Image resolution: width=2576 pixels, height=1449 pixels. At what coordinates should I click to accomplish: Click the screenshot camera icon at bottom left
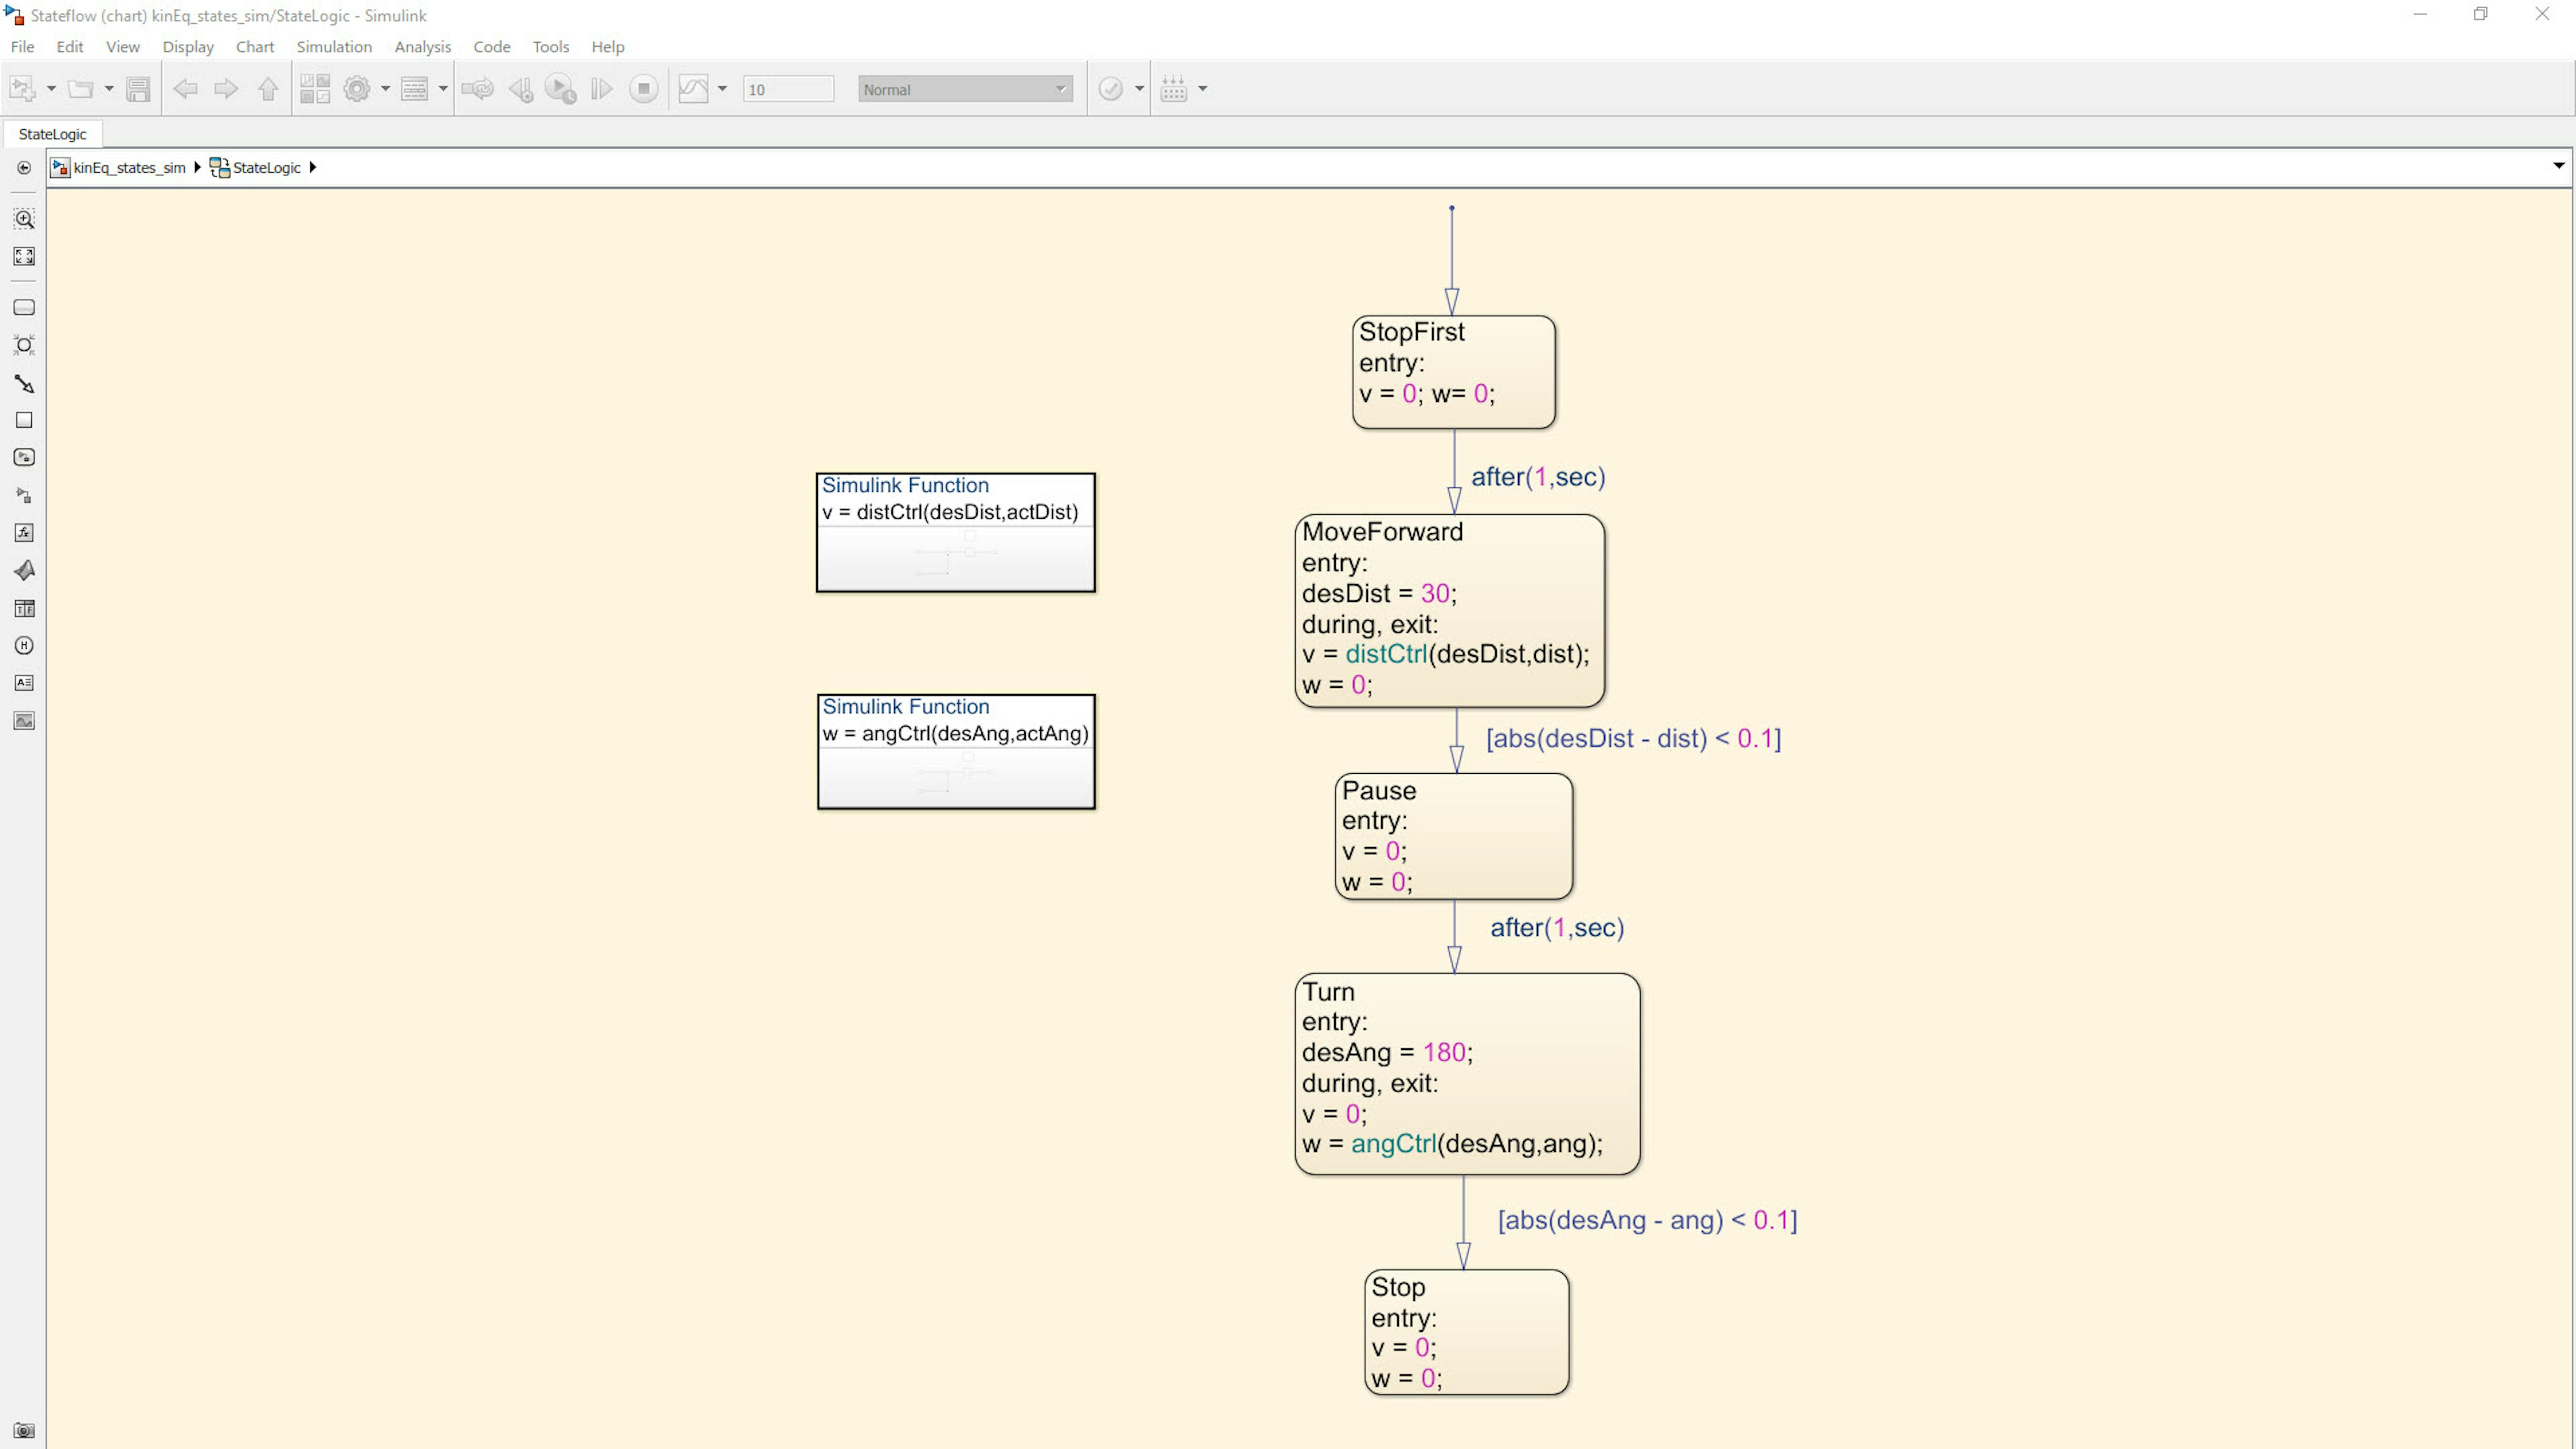click(24, 1430)
